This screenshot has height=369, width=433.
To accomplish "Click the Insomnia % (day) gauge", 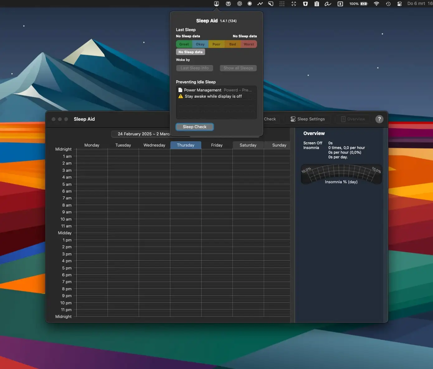I will [x=341, y=175].
